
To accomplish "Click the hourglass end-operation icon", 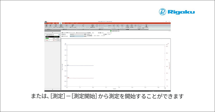I will [x=146, y=25].
